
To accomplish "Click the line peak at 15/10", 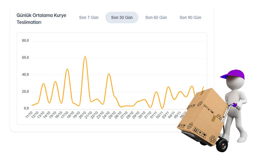I will (x=55, y=82).
